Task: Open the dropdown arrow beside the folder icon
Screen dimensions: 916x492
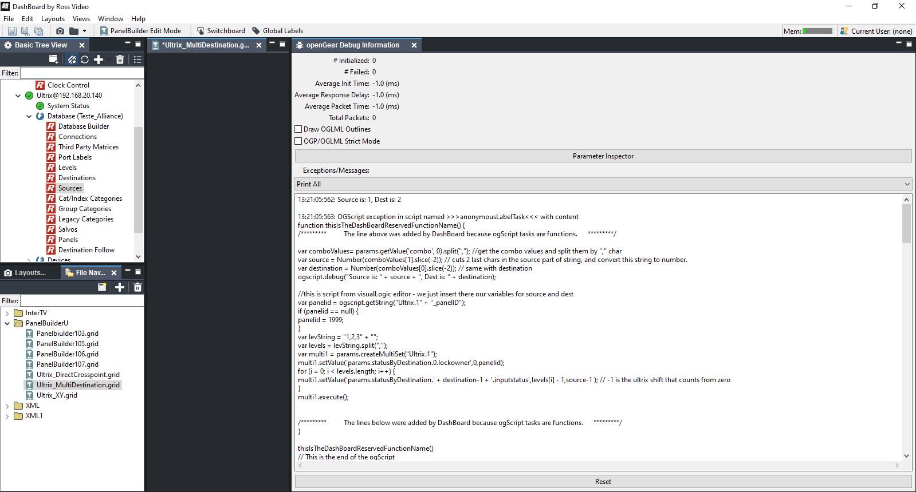Action: pos(84,31)
